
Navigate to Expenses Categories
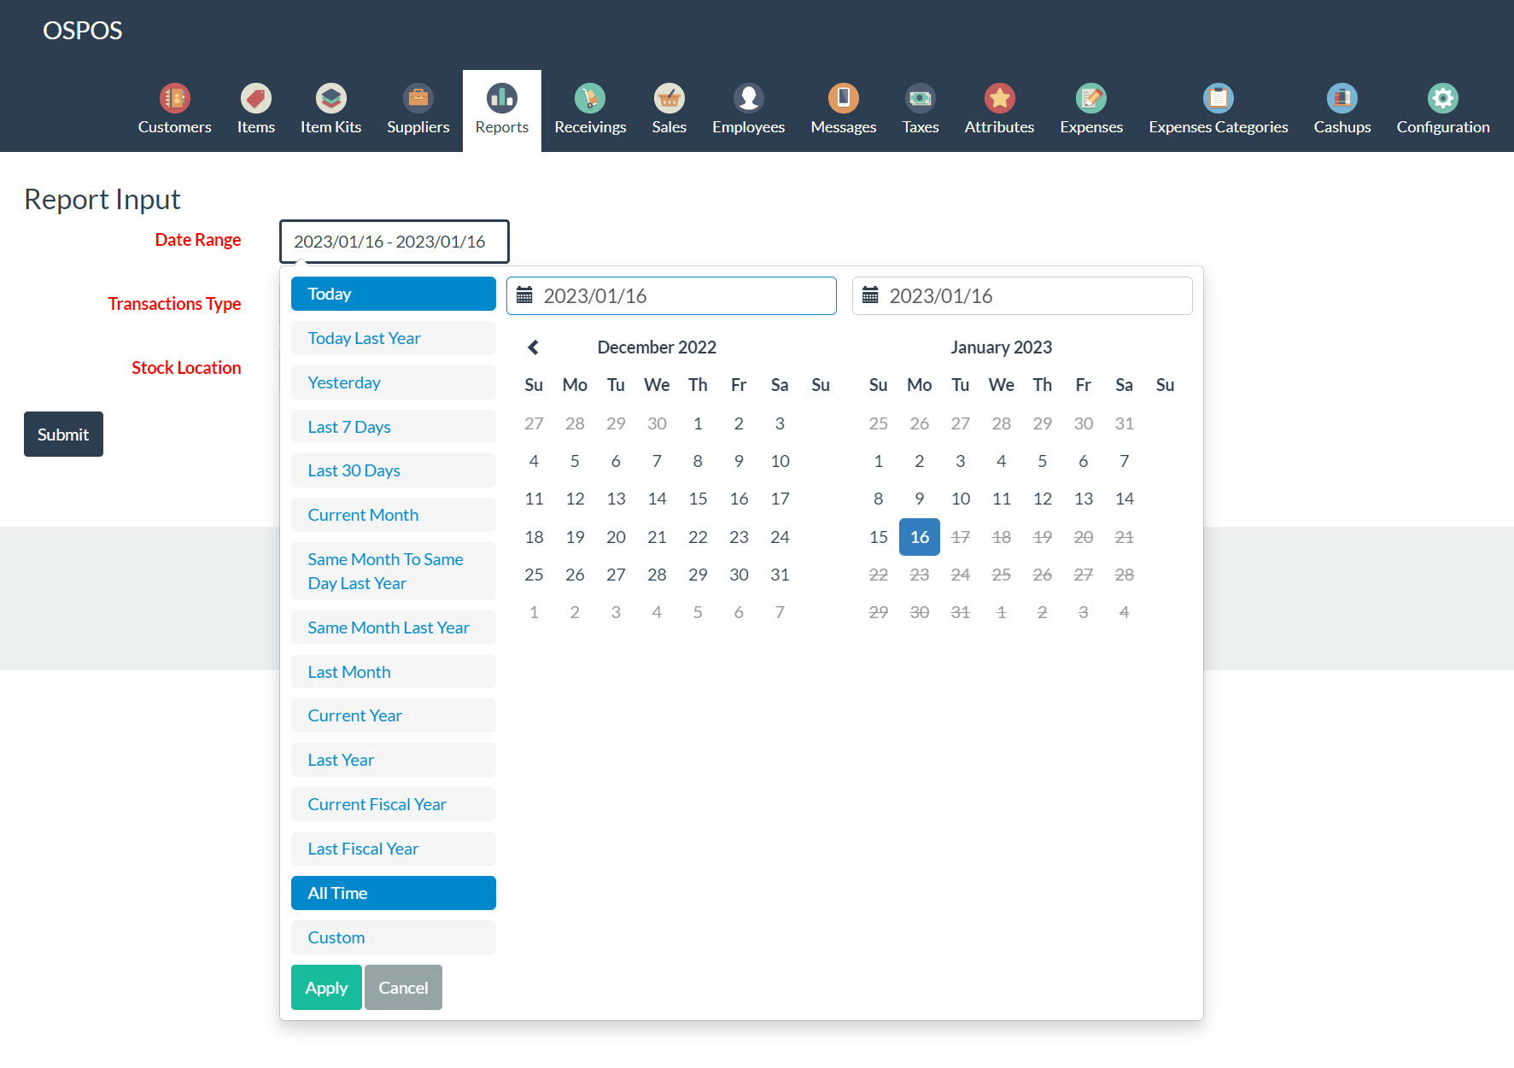coord(1219,109)
